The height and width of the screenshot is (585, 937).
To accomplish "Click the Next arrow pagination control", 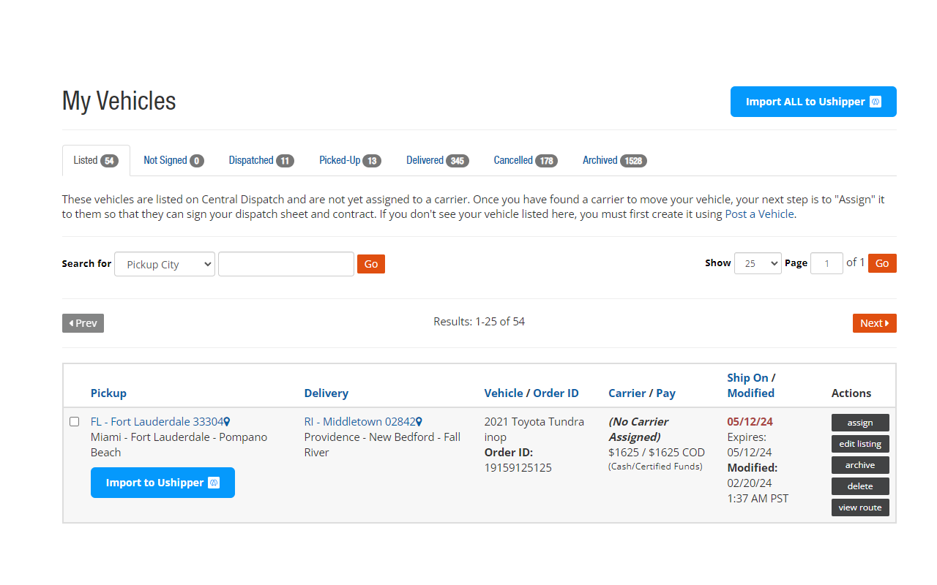I will pyautogui.click(x=874, y=322).
